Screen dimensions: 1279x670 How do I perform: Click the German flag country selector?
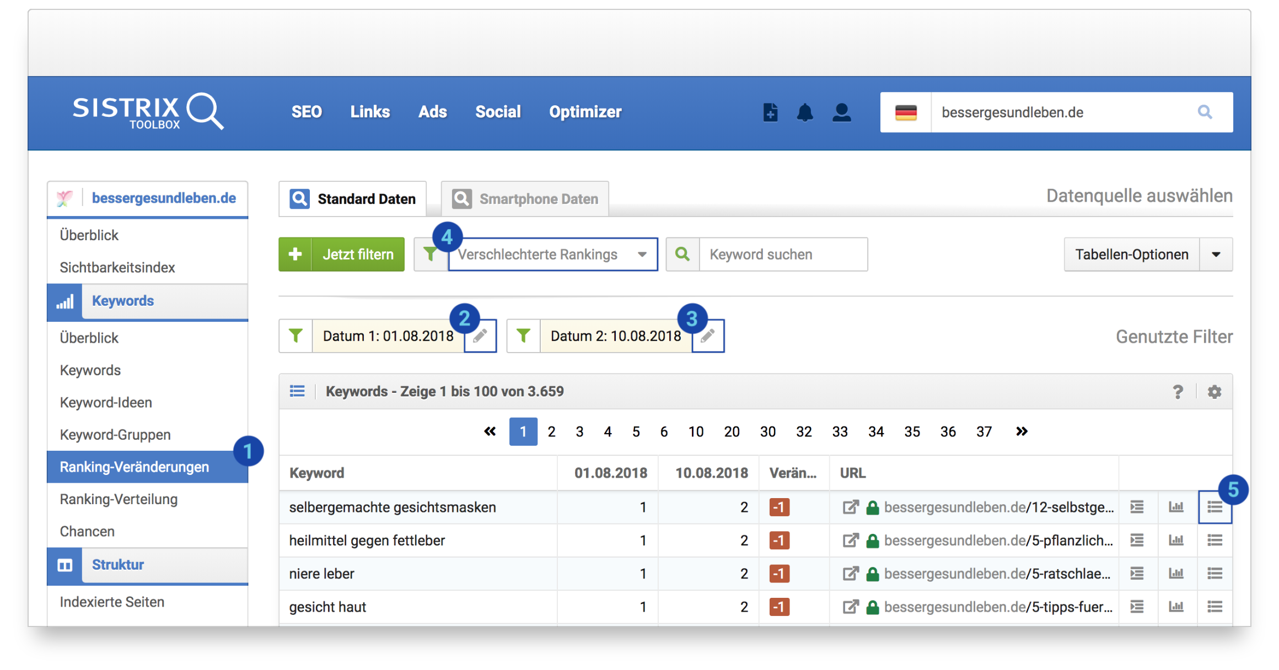[x=905, y=112]
